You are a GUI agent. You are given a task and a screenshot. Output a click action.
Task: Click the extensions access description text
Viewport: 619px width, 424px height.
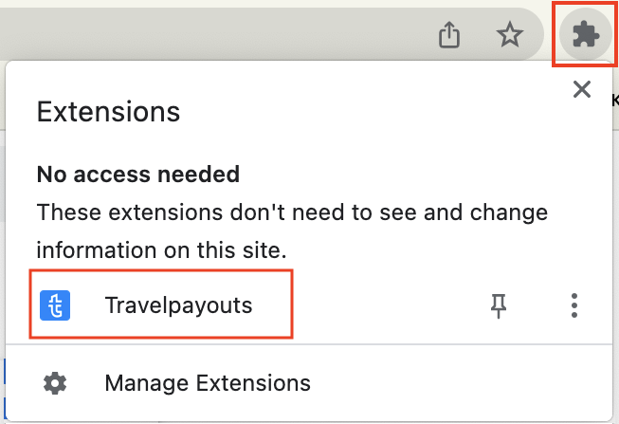coord(292,231)
